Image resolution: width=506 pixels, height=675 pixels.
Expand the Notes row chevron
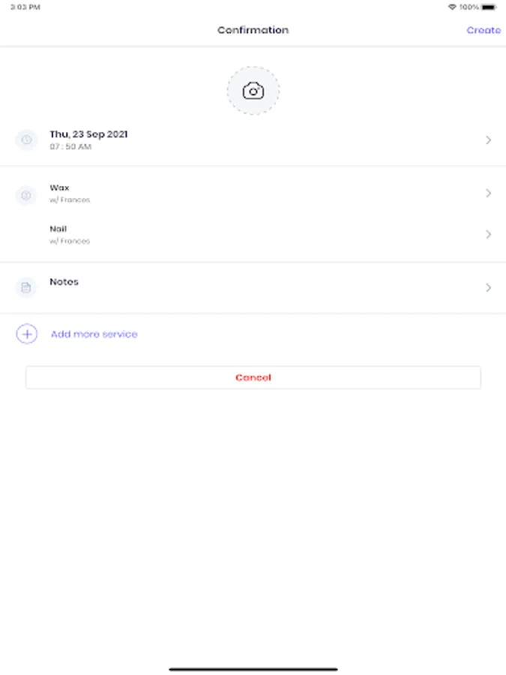(488, 287)
